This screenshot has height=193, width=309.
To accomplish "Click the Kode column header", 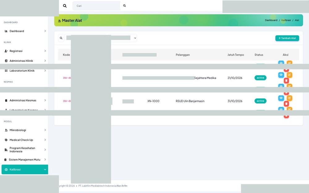I will click(66, 55).
